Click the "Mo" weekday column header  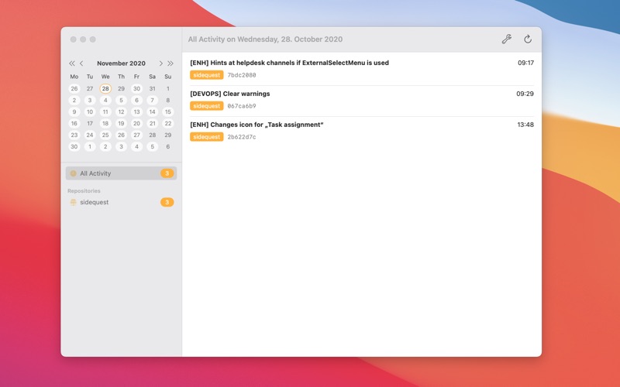point(74,77)
